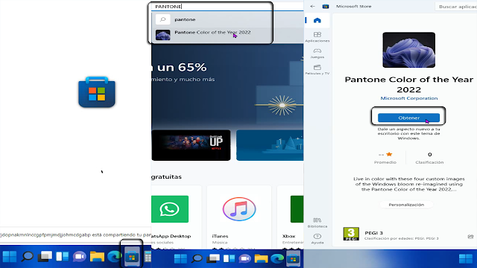Open the WhatsApp Desktop app tile icon
The image size is (477, 268).
(170, 209)
